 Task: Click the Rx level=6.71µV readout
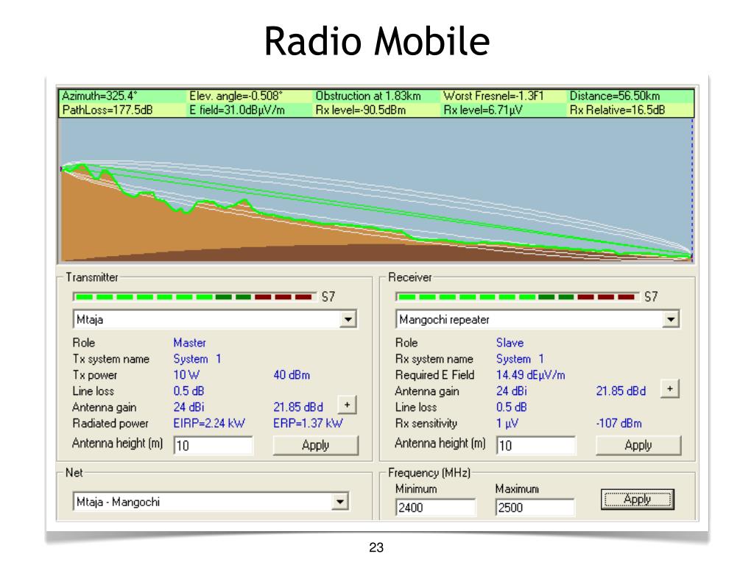pos(483,110)
